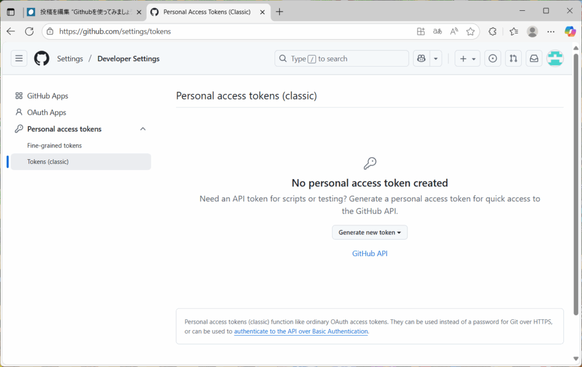Click the user avatar in GitHub header

pyautogui.click(x=555, y=59)
